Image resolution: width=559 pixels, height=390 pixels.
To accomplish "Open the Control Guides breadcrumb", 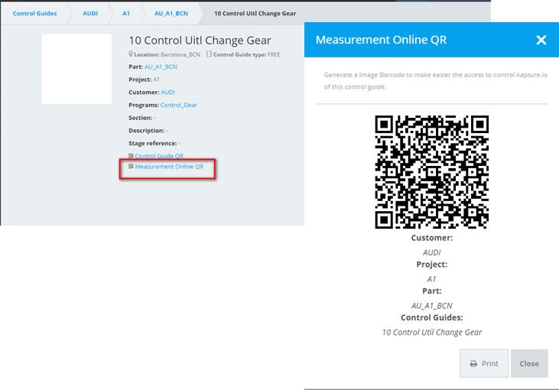I will click(x=34, y=14).
